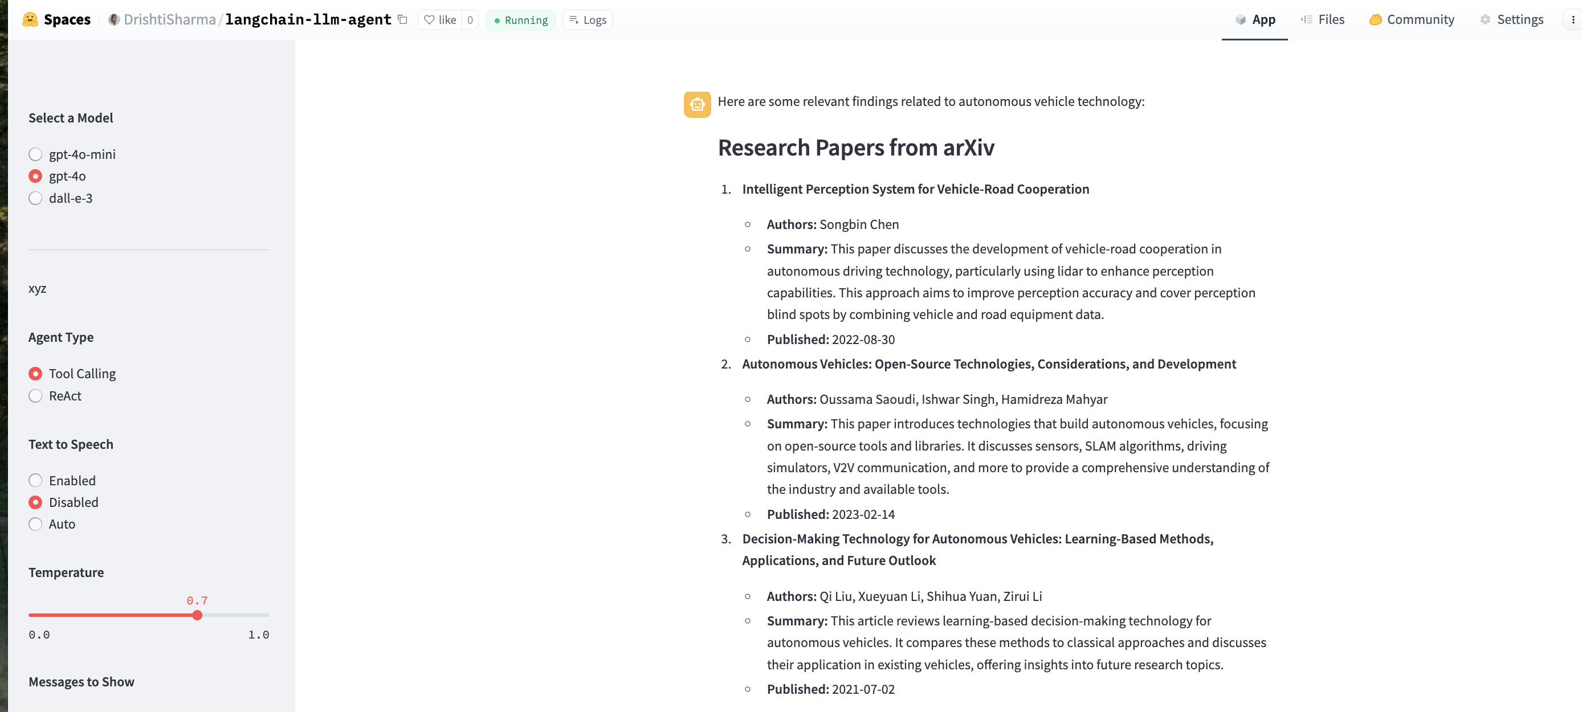The width and height of the screenshot is (1582, 712).
Task: Switch to the App tab
Action: click(1255, 19)
